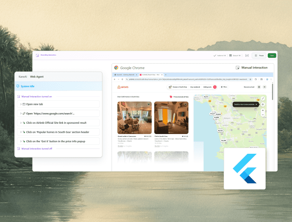Viewport: 292px width, 222px height.
Task: Click the Any weekend search segment
Action: pos(195,87)
